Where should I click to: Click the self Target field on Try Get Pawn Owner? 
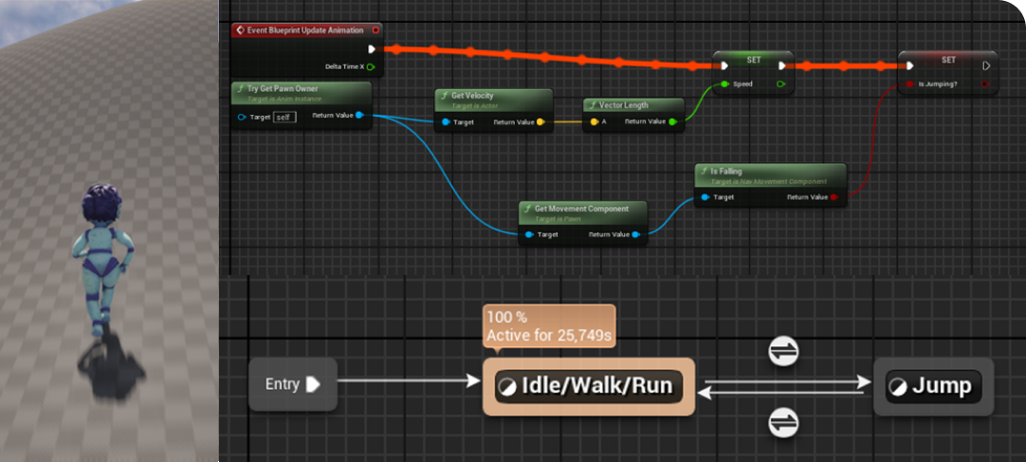pos(284,117)
